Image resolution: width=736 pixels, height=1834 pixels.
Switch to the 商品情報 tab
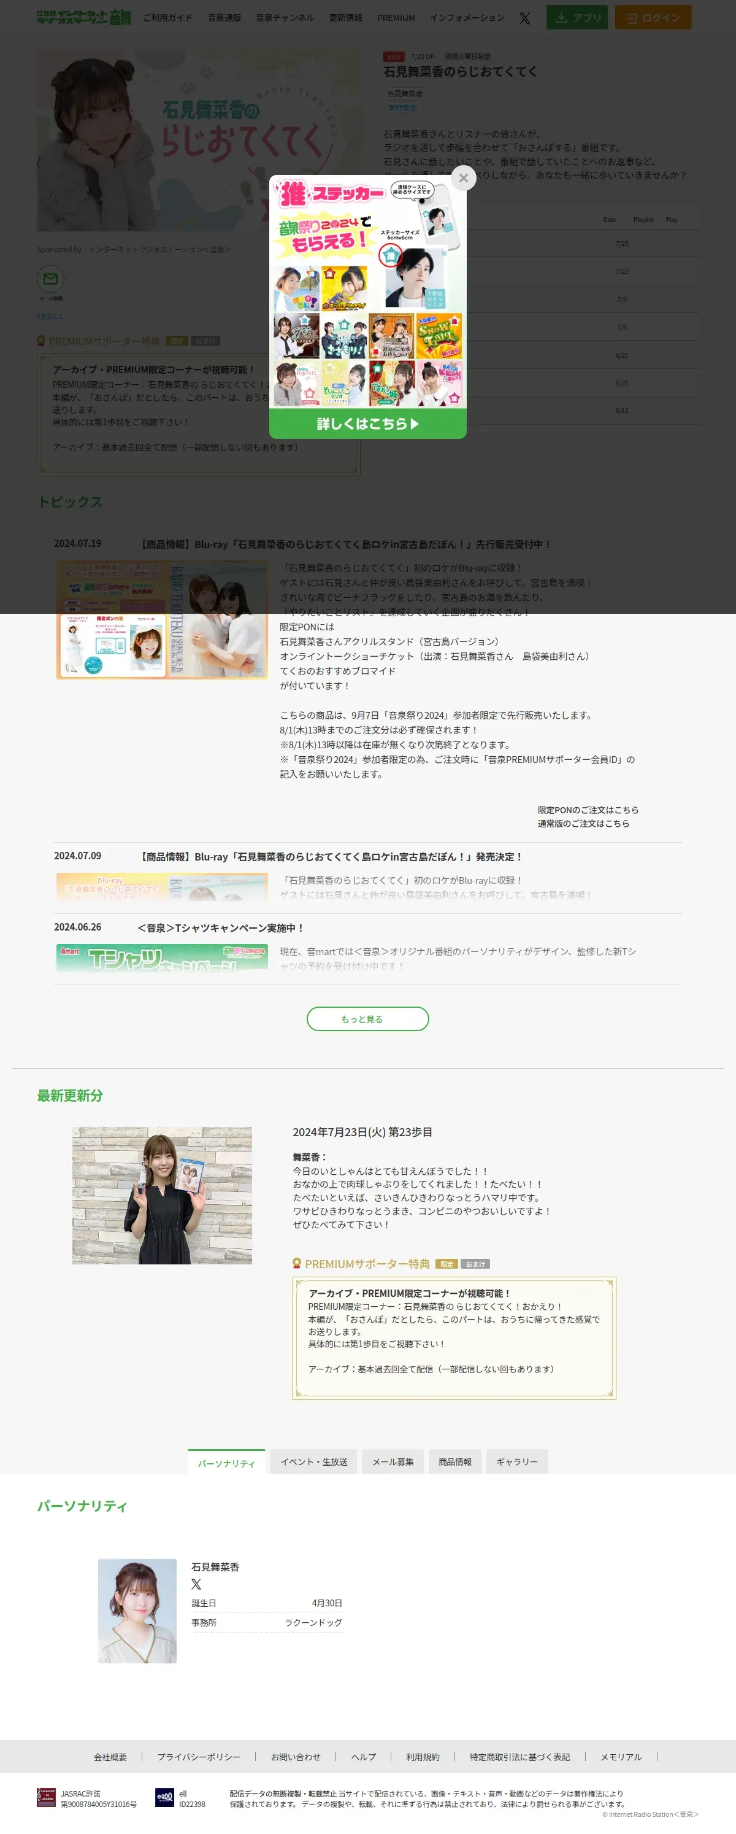455,1463
